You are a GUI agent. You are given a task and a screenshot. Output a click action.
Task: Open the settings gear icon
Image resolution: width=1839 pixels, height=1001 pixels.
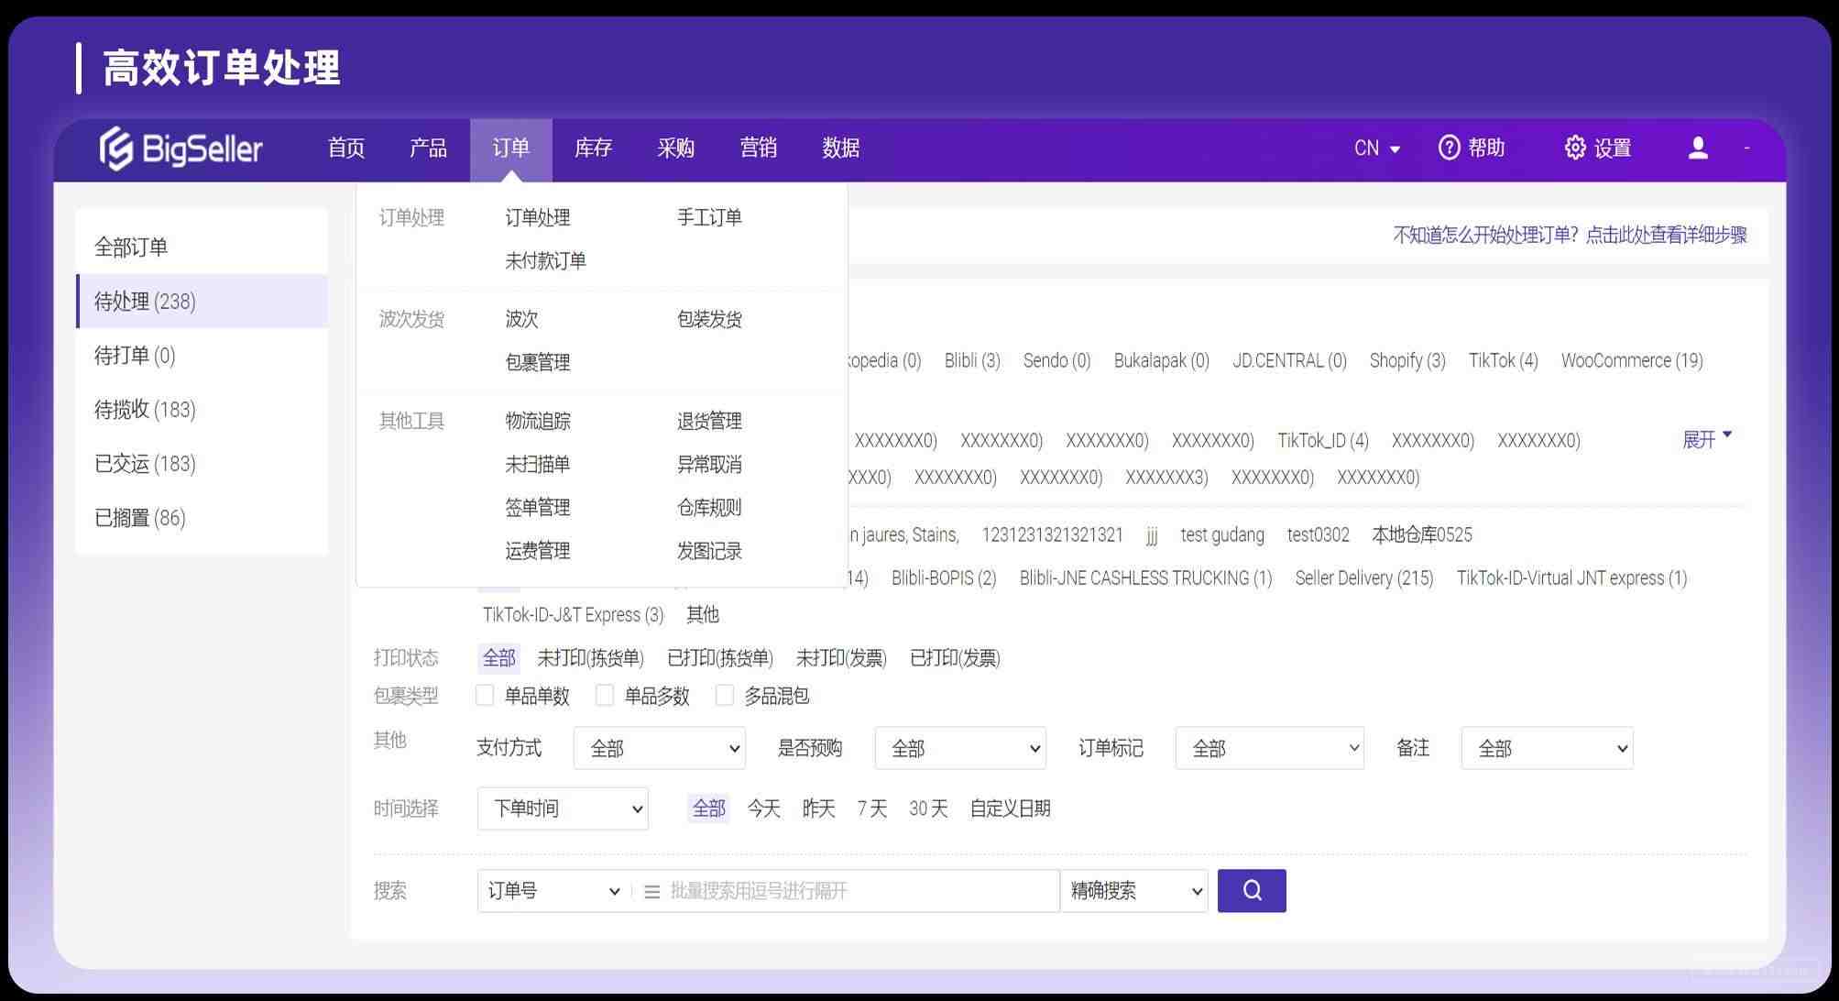point(1574,148)
